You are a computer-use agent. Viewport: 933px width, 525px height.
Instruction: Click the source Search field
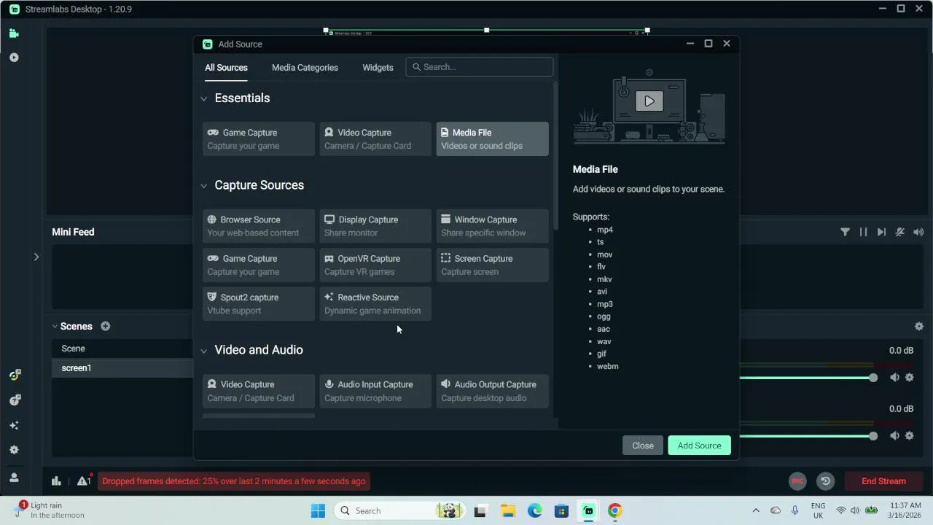click(x=480, y=67)
